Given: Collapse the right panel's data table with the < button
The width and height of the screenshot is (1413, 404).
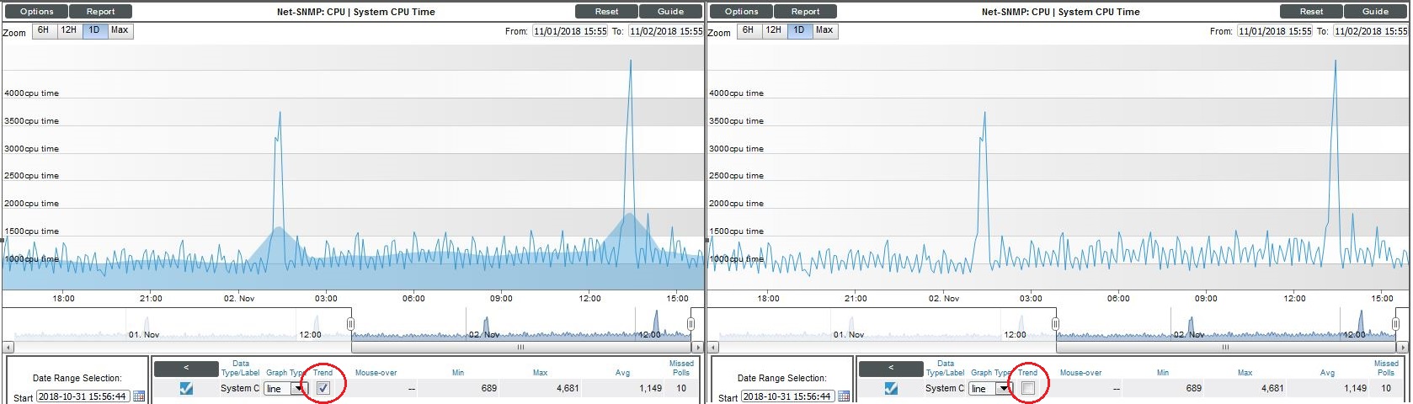Looking at the screenshot, I should 891,369.
